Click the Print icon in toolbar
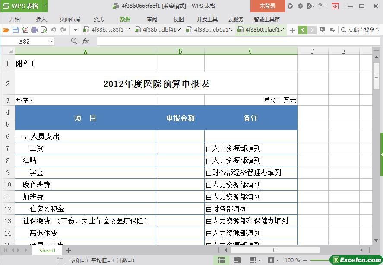The width and height of the screenshot is (383, 265). [x=35, y=30]
